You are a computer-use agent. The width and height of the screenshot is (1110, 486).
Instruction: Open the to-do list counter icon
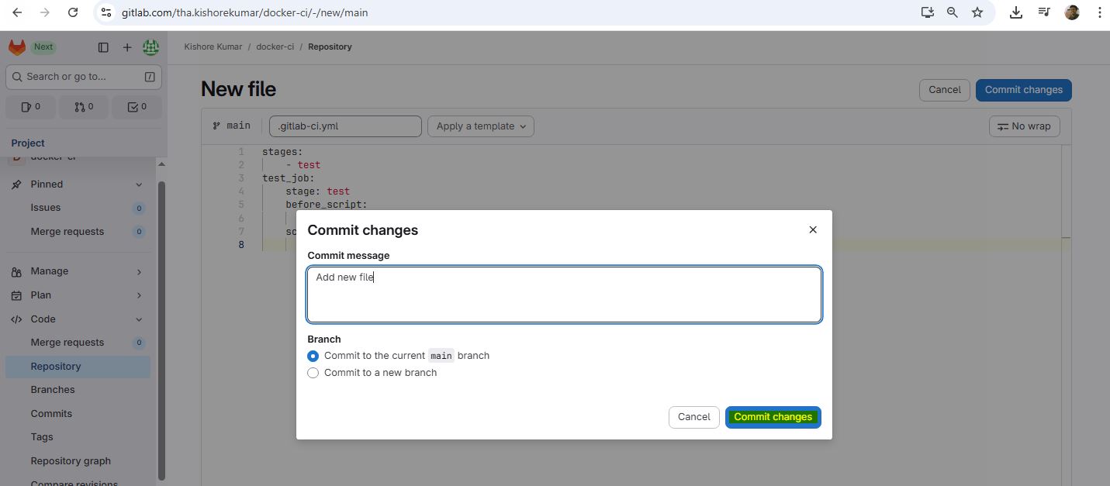point(137,107)
